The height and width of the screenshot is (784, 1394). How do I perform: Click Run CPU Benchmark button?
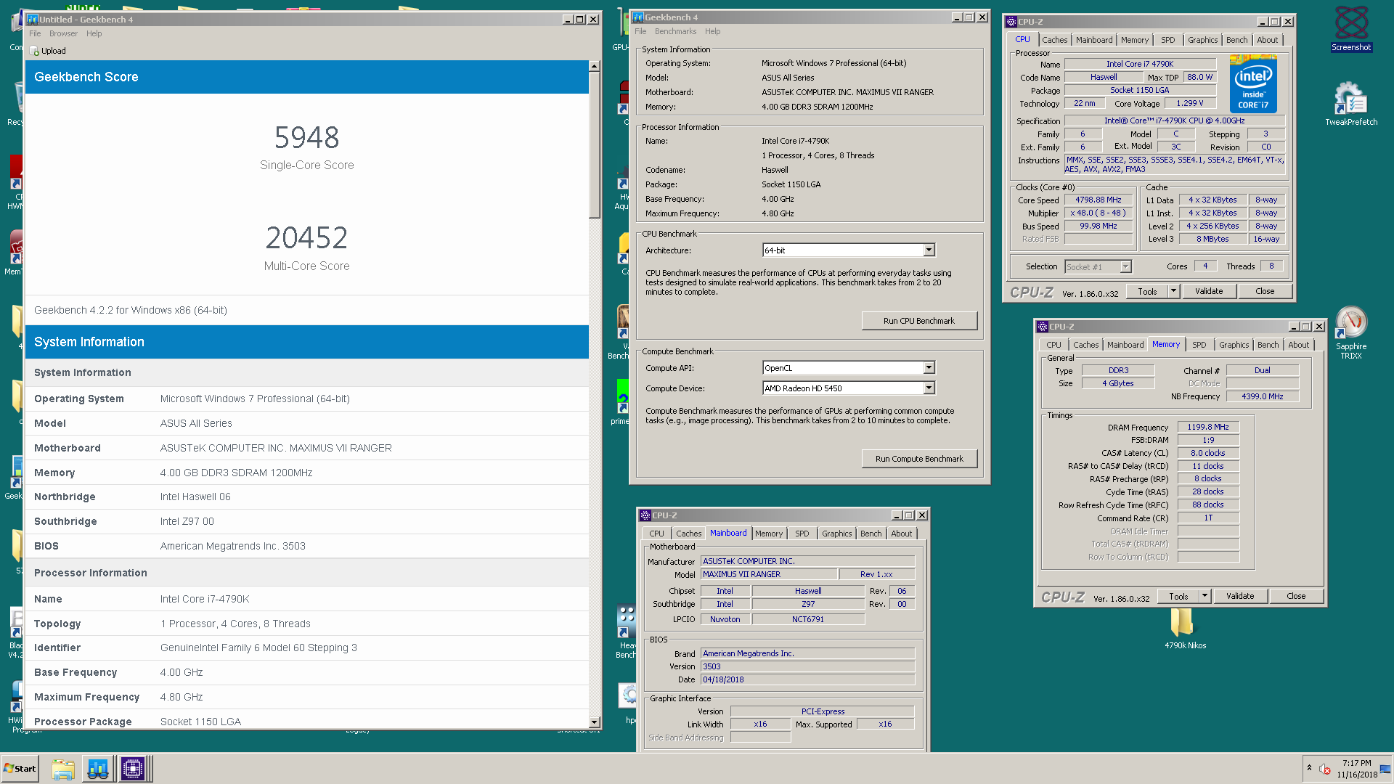(x=919, y=321)
